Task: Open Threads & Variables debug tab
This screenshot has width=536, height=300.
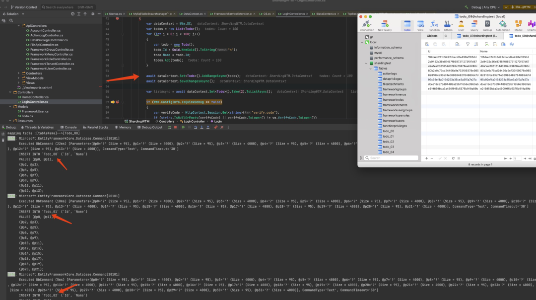Action: pos(37,127)
